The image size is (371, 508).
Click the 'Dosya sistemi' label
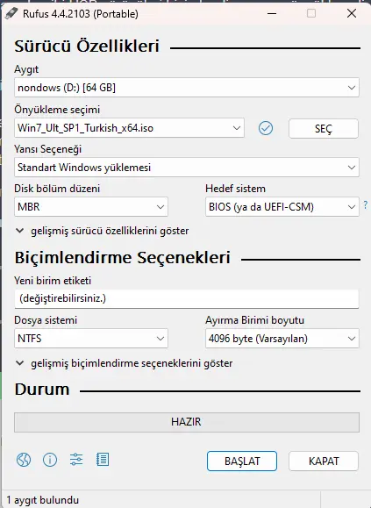click(46, 320)
